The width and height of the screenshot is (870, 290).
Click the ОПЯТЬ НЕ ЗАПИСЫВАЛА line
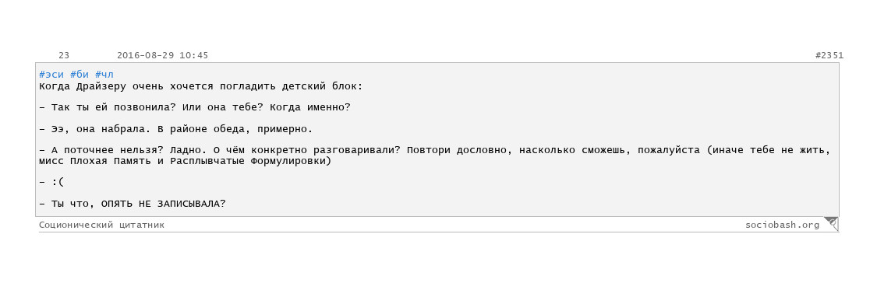pyautogui.click(x=133, y=204)
